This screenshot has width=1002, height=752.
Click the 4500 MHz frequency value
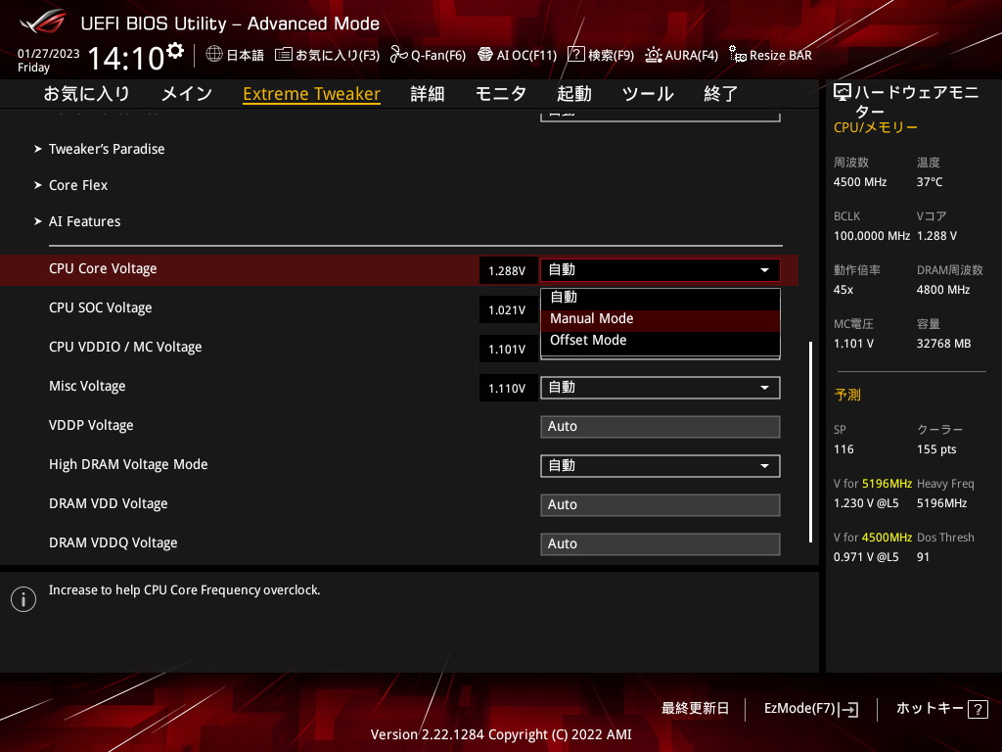(860, 182)
